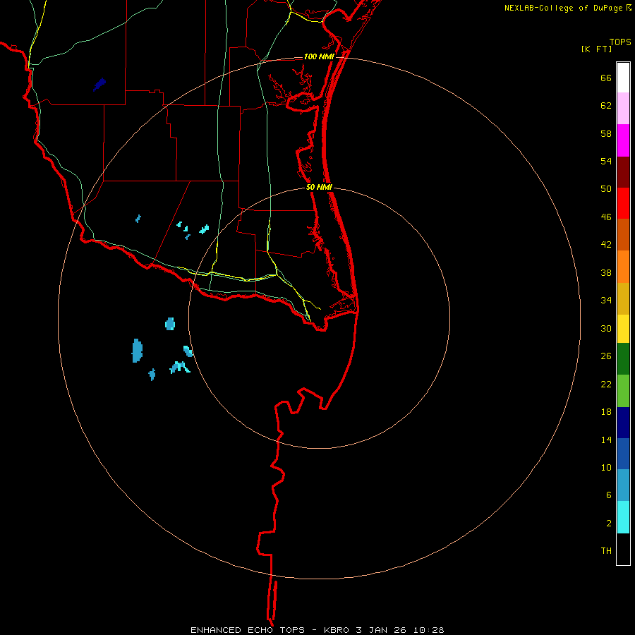Click the legend value "30"
The image size is (635, 635).
pos(606,328)
